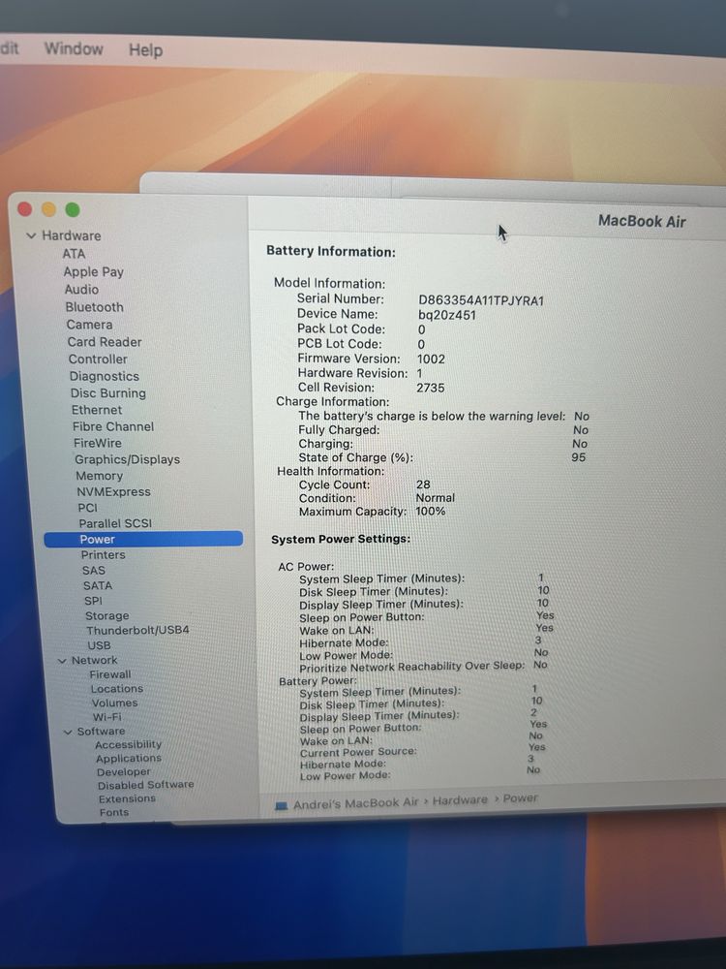This screenshot has width=726, height=969.
Task: Select Accessibility under Software
Action: point(128,744)
